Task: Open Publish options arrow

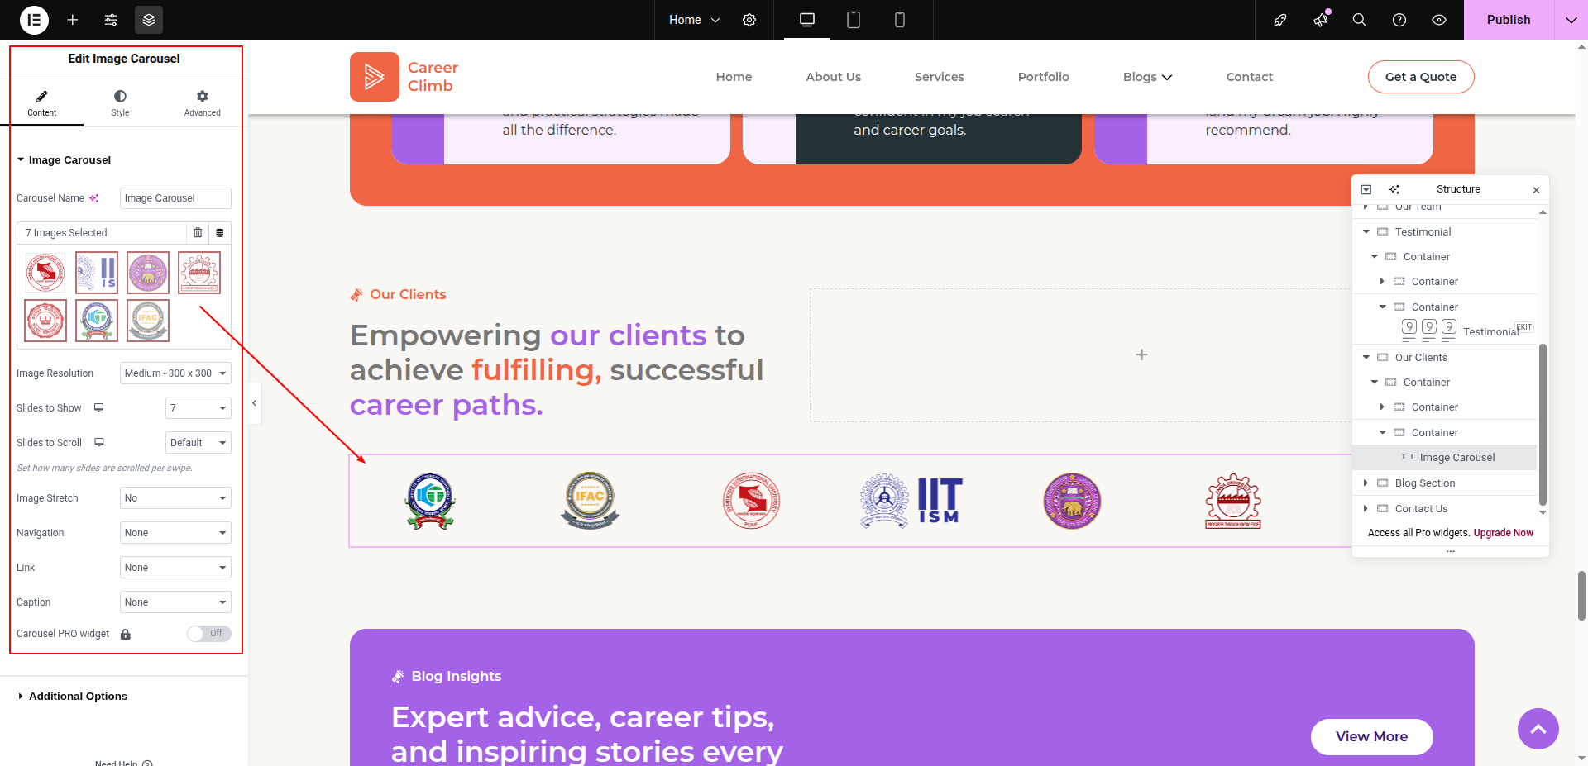Action: 1571,20
